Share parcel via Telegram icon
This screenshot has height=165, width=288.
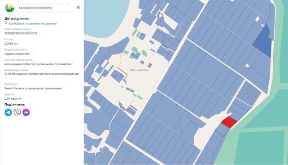tap(8, 112)
